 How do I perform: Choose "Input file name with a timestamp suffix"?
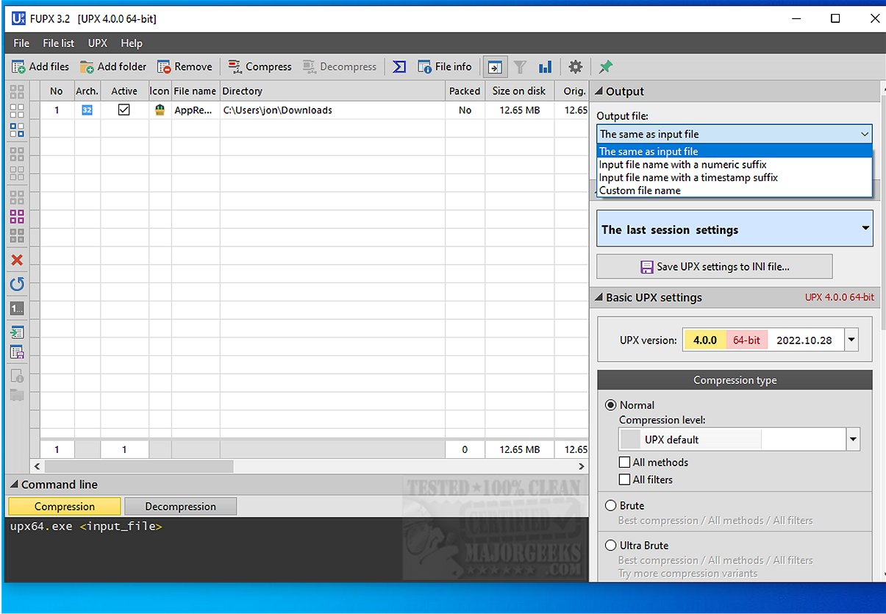pyautogui.click(x=735, y=177)
